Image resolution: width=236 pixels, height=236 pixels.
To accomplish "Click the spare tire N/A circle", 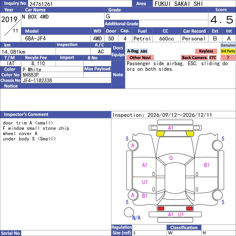I will point(129,212).
